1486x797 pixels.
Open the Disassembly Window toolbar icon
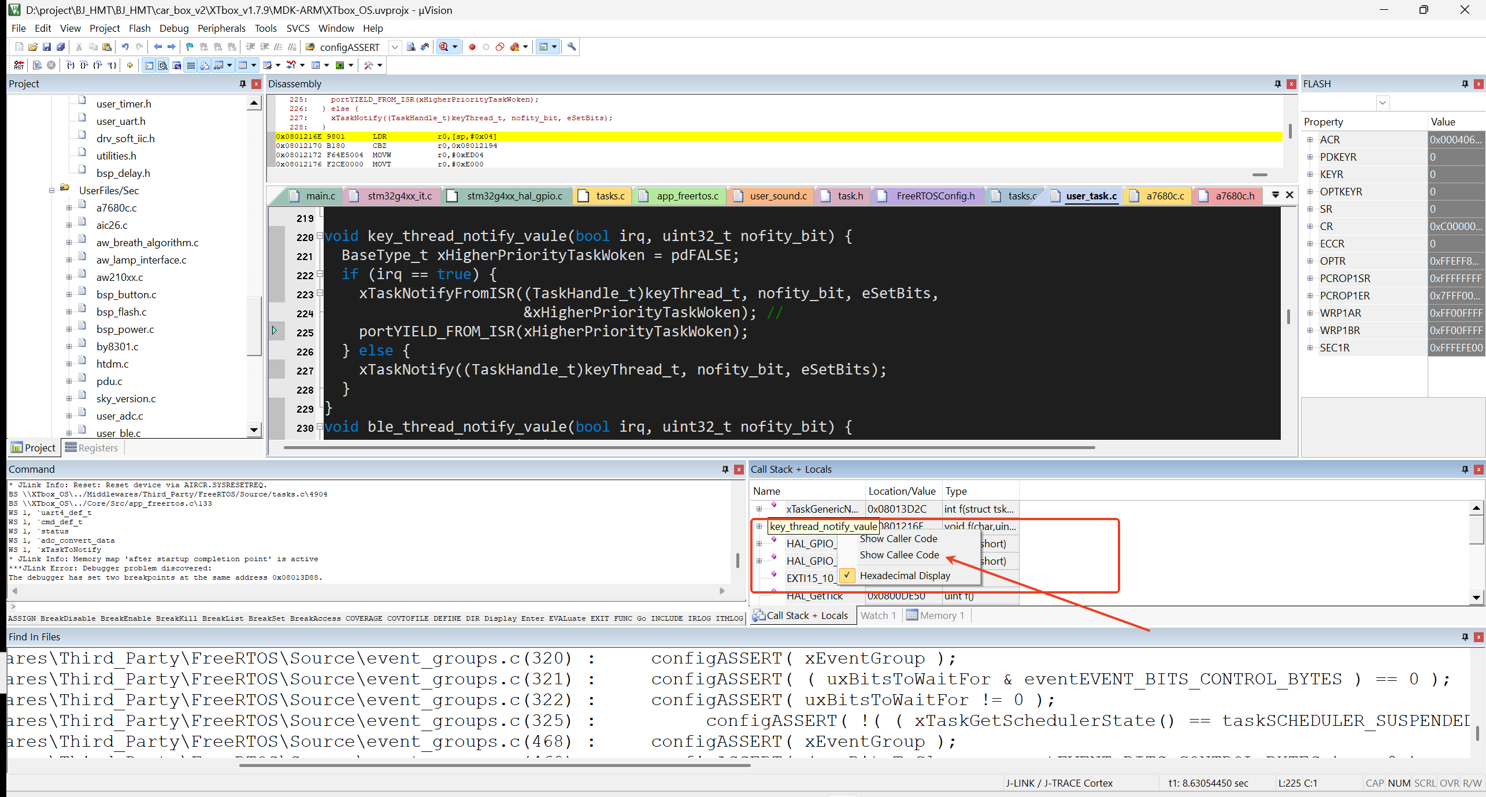pos(164,65)
